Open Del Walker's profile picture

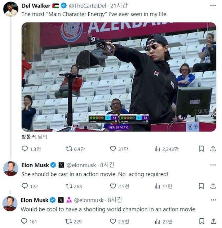[x=11, y=9]
